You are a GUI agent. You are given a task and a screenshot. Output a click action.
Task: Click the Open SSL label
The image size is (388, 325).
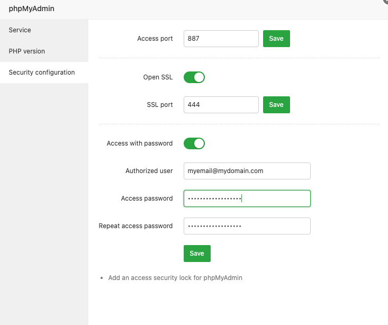tap(158, 77)
